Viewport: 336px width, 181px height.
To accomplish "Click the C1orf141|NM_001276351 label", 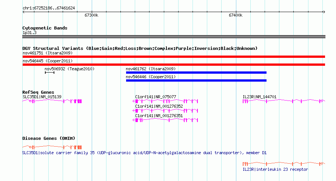I will pyautogui.click(x=159, y=116).
